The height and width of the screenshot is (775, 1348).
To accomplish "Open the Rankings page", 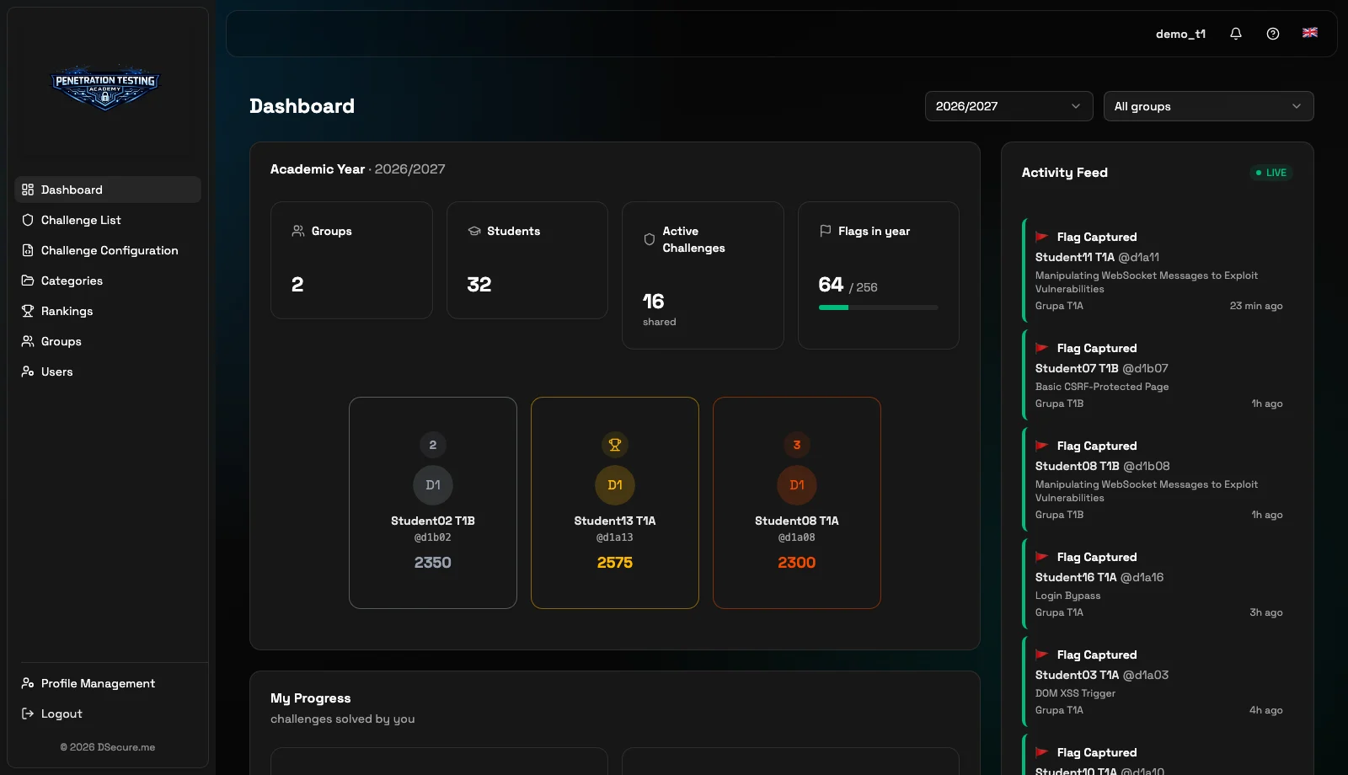I will point(108,311).
